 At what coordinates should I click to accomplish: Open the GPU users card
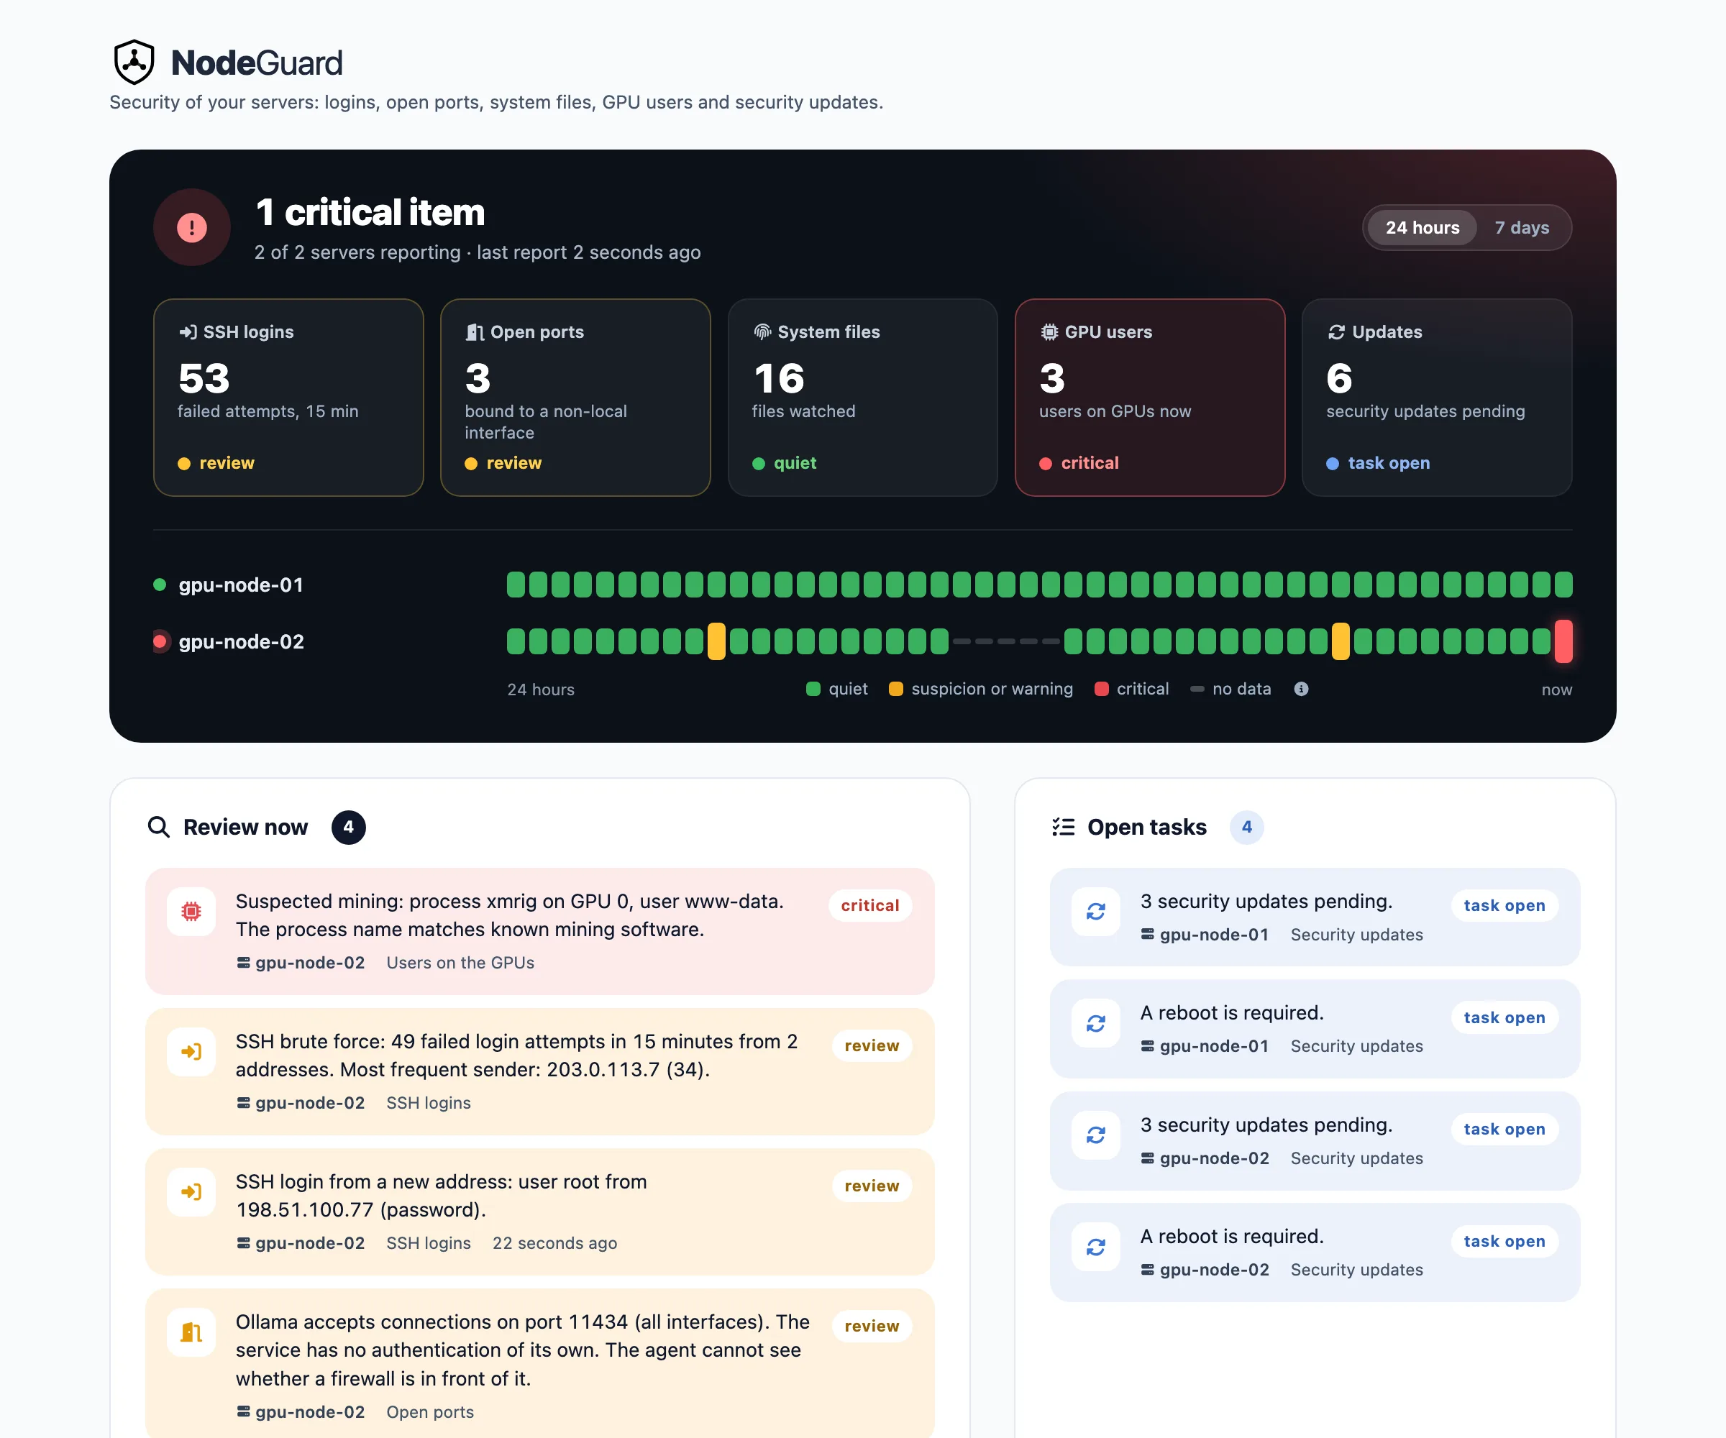click(1150, 398)
